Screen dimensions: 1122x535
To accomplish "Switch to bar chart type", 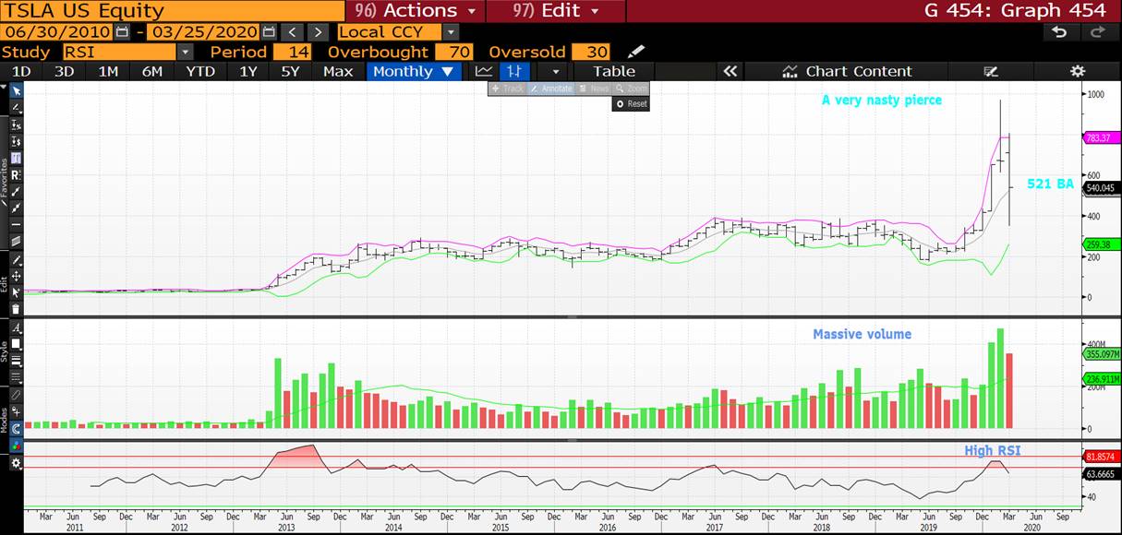I will pos(513,71).
